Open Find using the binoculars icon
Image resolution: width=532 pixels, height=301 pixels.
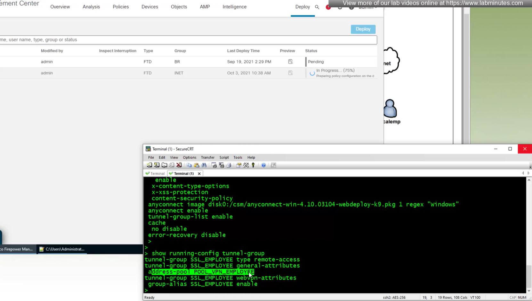[x=204, y=165]
